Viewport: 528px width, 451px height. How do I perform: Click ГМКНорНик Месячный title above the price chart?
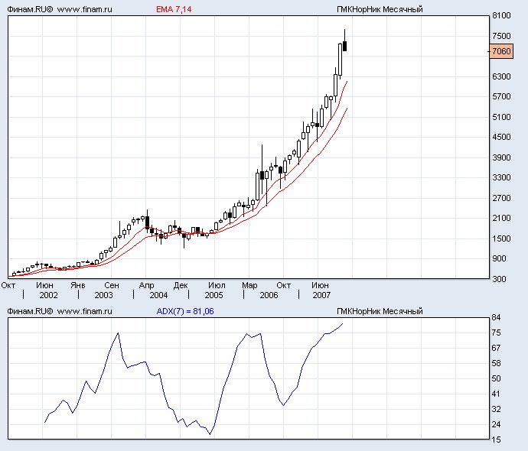380,10
